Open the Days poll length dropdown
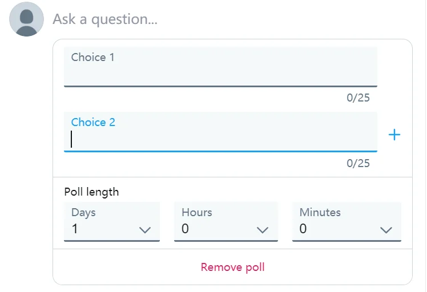 (x=111, y=221)
